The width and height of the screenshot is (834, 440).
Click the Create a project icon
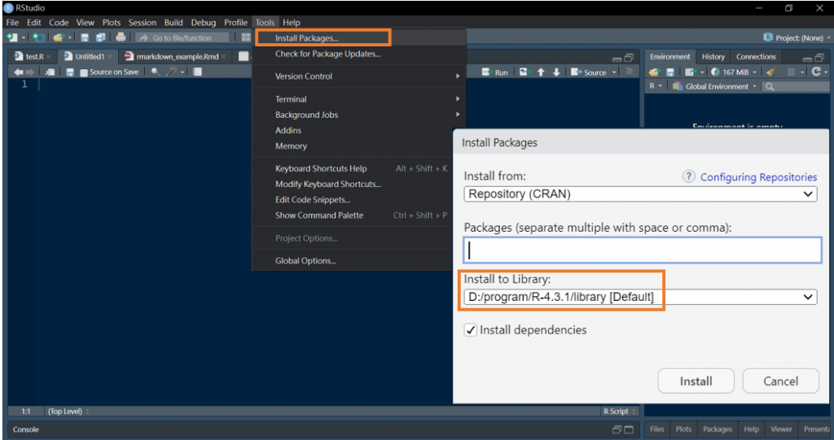coord(37,37)
